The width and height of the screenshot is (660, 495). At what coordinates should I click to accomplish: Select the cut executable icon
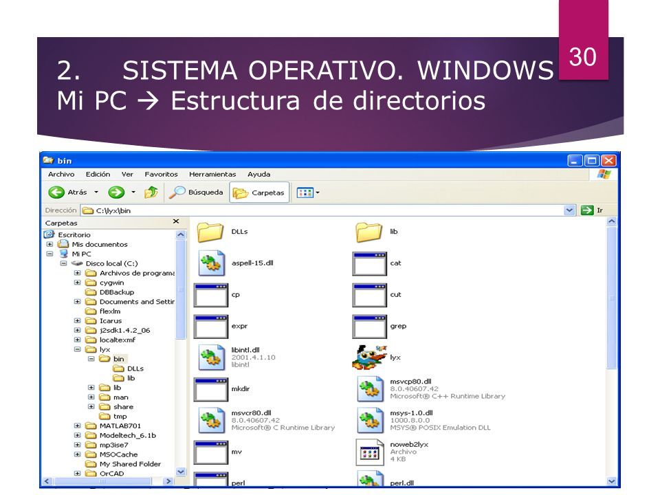coord(369,296)
